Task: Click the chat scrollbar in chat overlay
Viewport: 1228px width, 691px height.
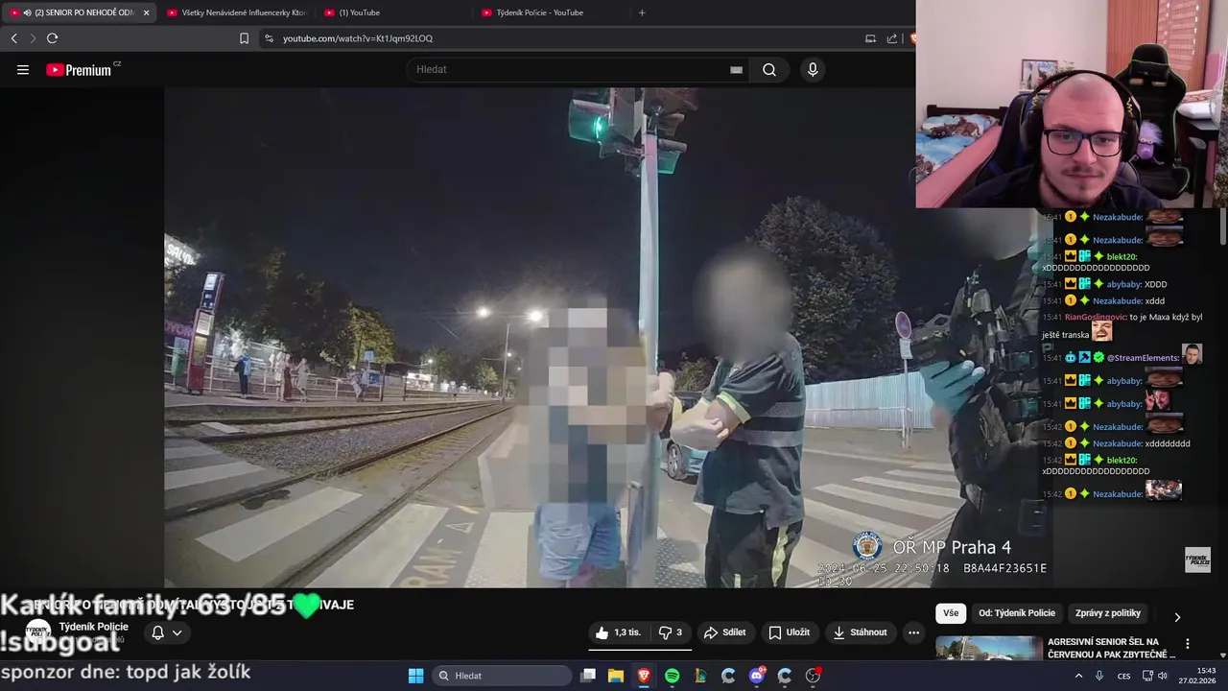Action: point(1222,226)
